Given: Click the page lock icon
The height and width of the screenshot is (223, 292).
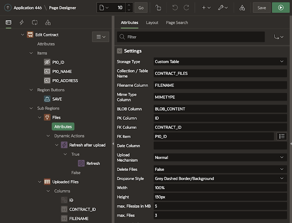Looking at the screenshot, I should pos(158,8).
